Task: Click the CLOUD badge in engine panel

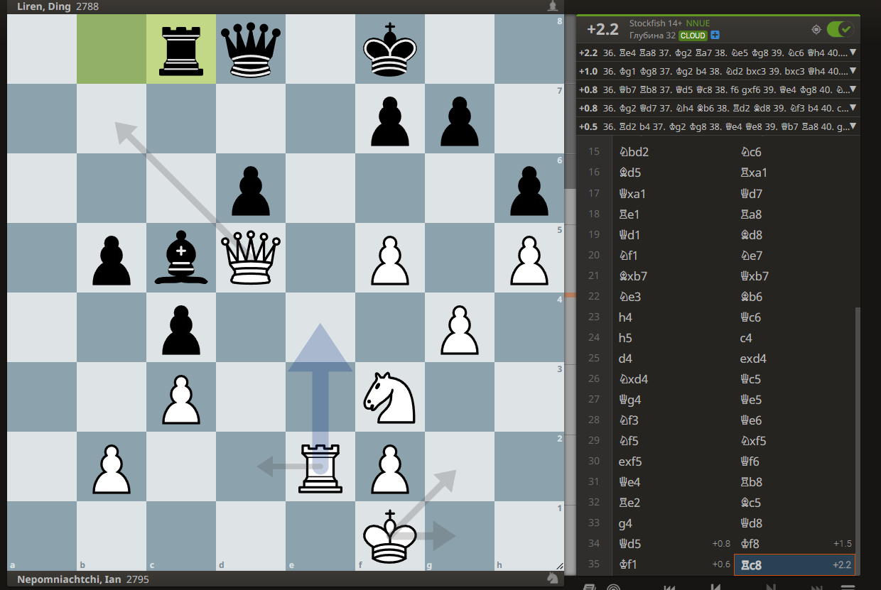Action: click(x=693, y=35)
